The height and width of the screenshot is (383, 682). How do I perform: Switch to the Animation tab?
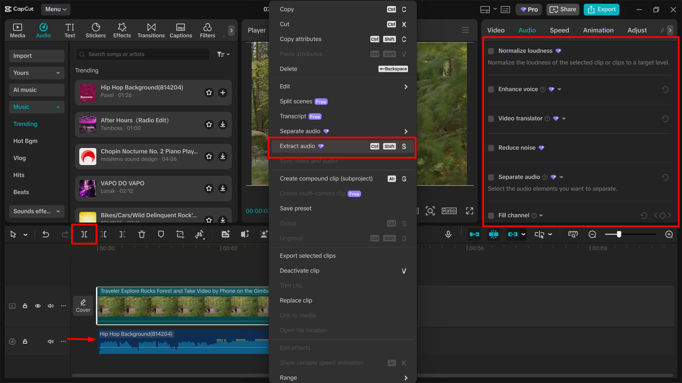point(598,30)
